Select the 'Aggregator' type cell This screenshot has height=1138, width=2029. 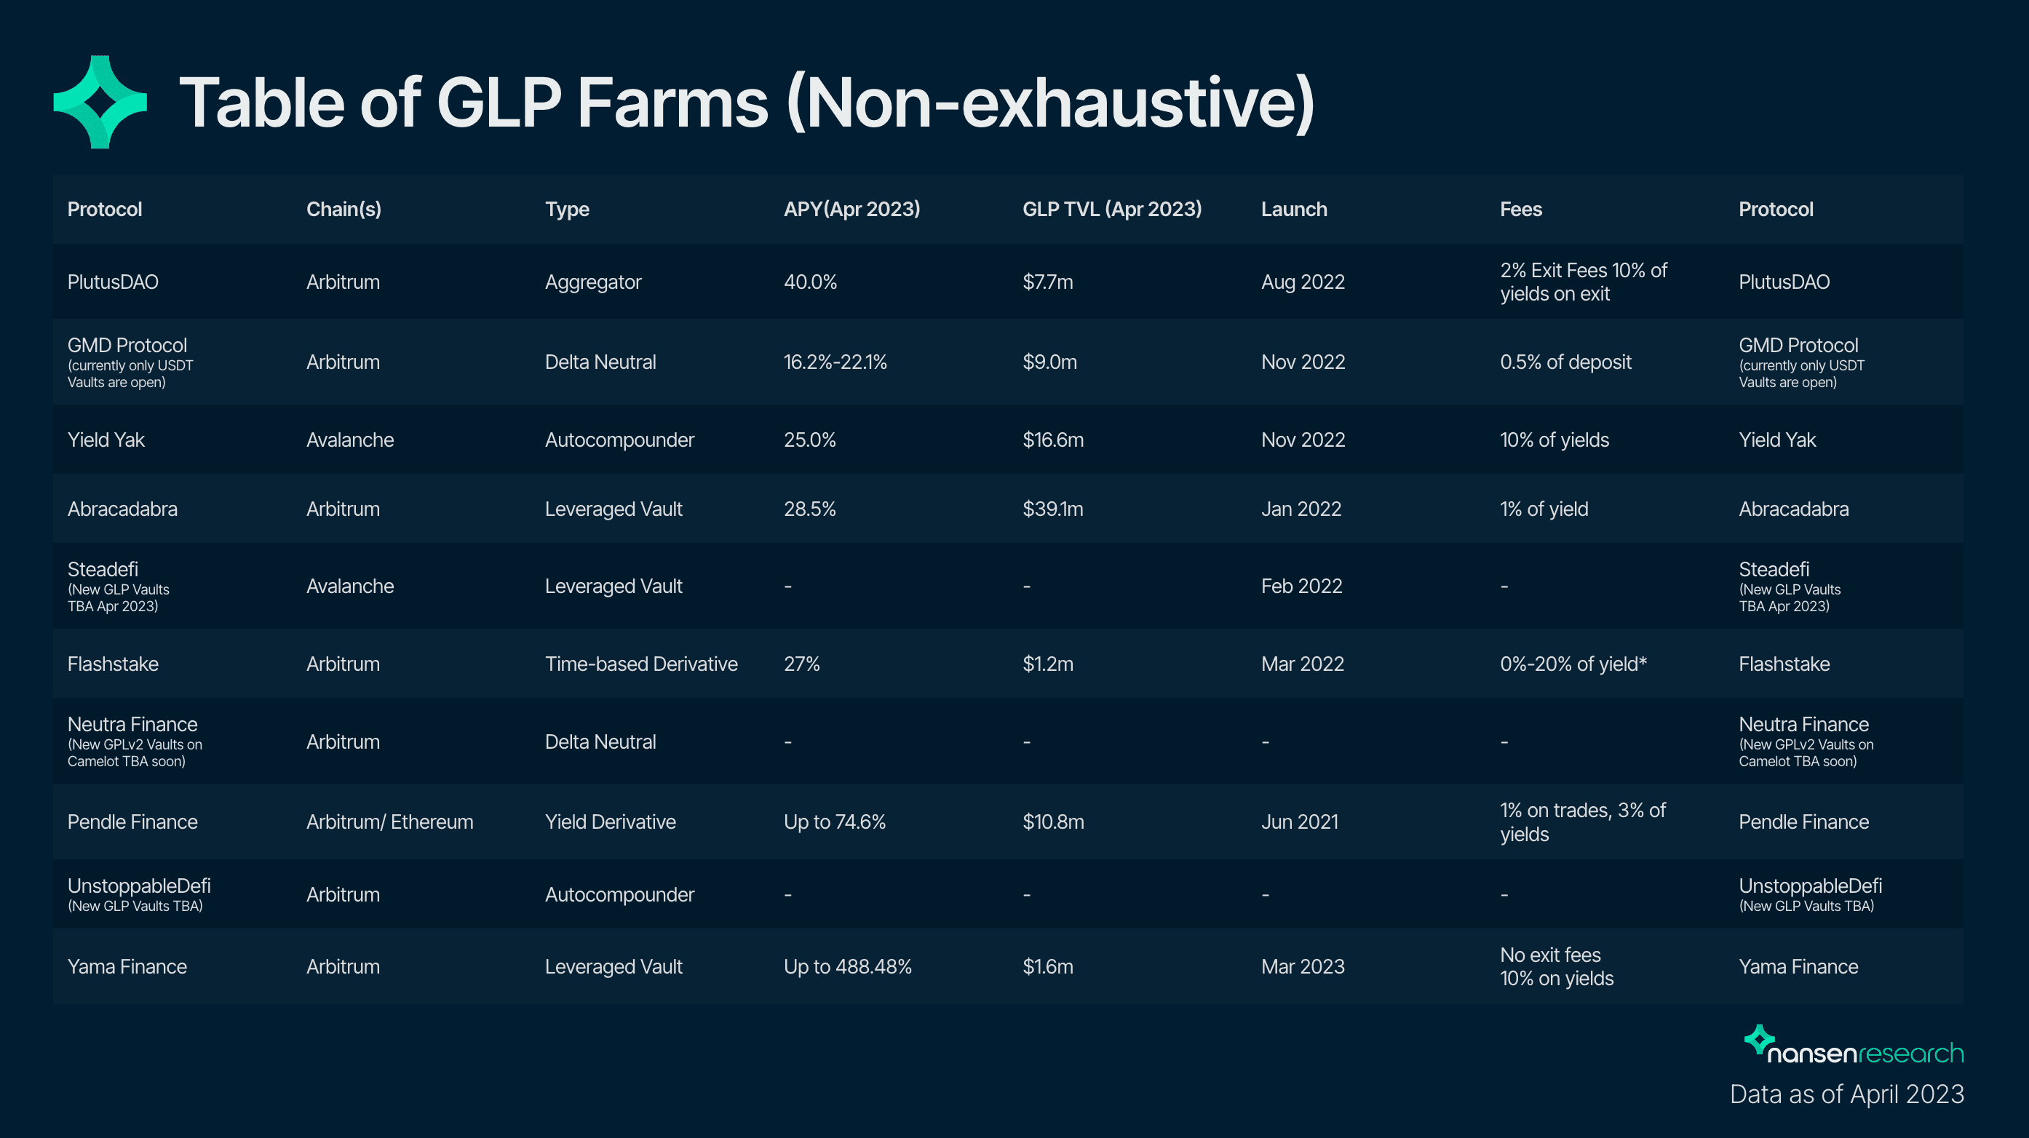(593, 282)
